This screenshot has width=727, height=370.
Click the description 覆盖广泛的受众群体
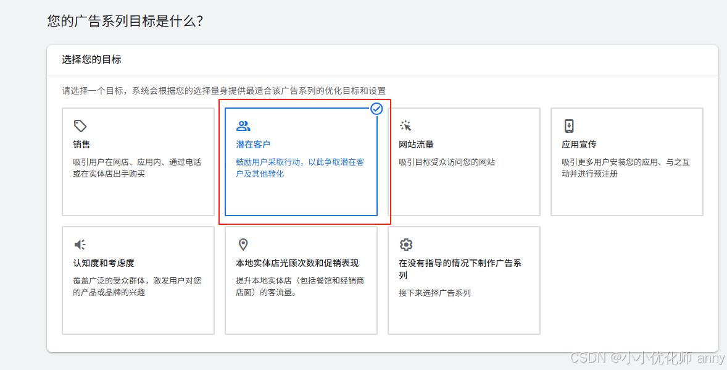[x=137, y=287]
